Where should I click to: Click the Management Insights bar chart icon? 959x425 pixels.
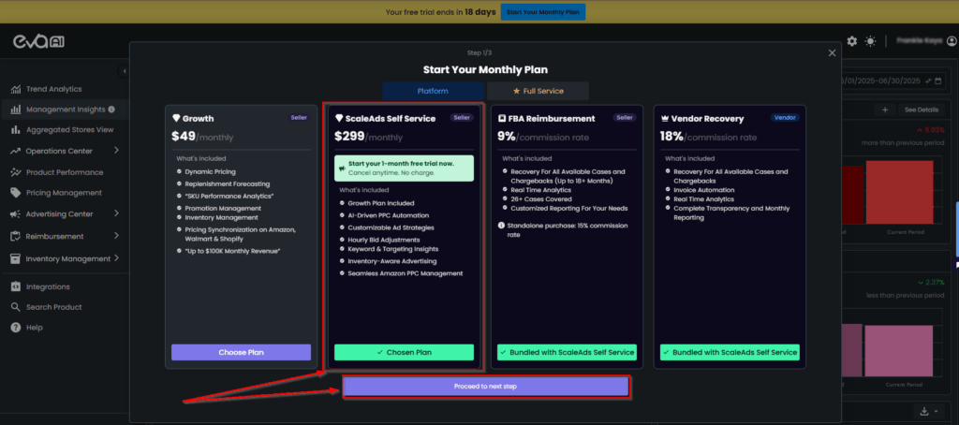click(x=16, y=110)
